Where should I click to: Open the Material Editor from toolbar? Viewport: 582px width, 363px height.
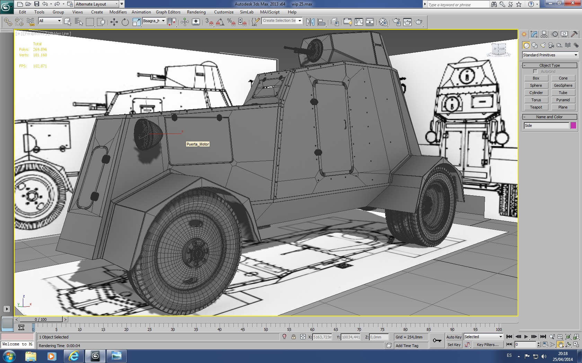coord(383,22)
